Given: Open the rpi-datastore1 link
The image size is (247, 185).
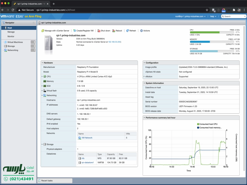Looking at the screenshot, I should coord(88,162).
